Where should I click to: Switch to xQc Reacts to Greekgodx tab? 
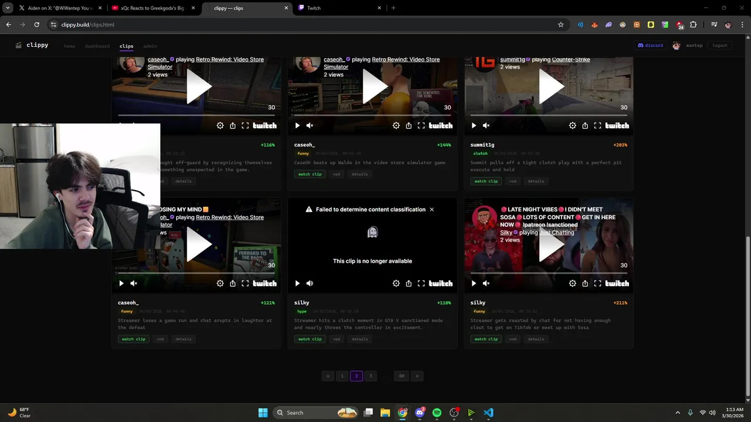click(153, 8)
